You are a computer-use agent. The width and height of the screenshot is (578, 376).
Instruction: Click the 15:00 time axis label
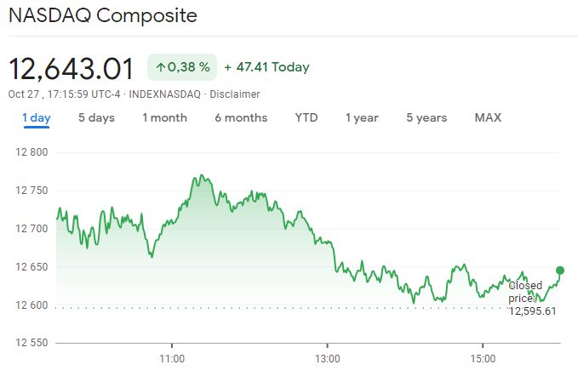point(482,358)
